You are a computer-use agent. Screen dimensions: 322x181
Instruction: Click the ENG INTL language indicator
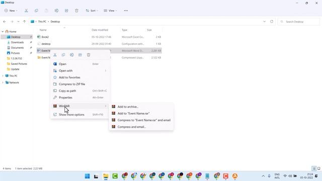pos(277,176)
